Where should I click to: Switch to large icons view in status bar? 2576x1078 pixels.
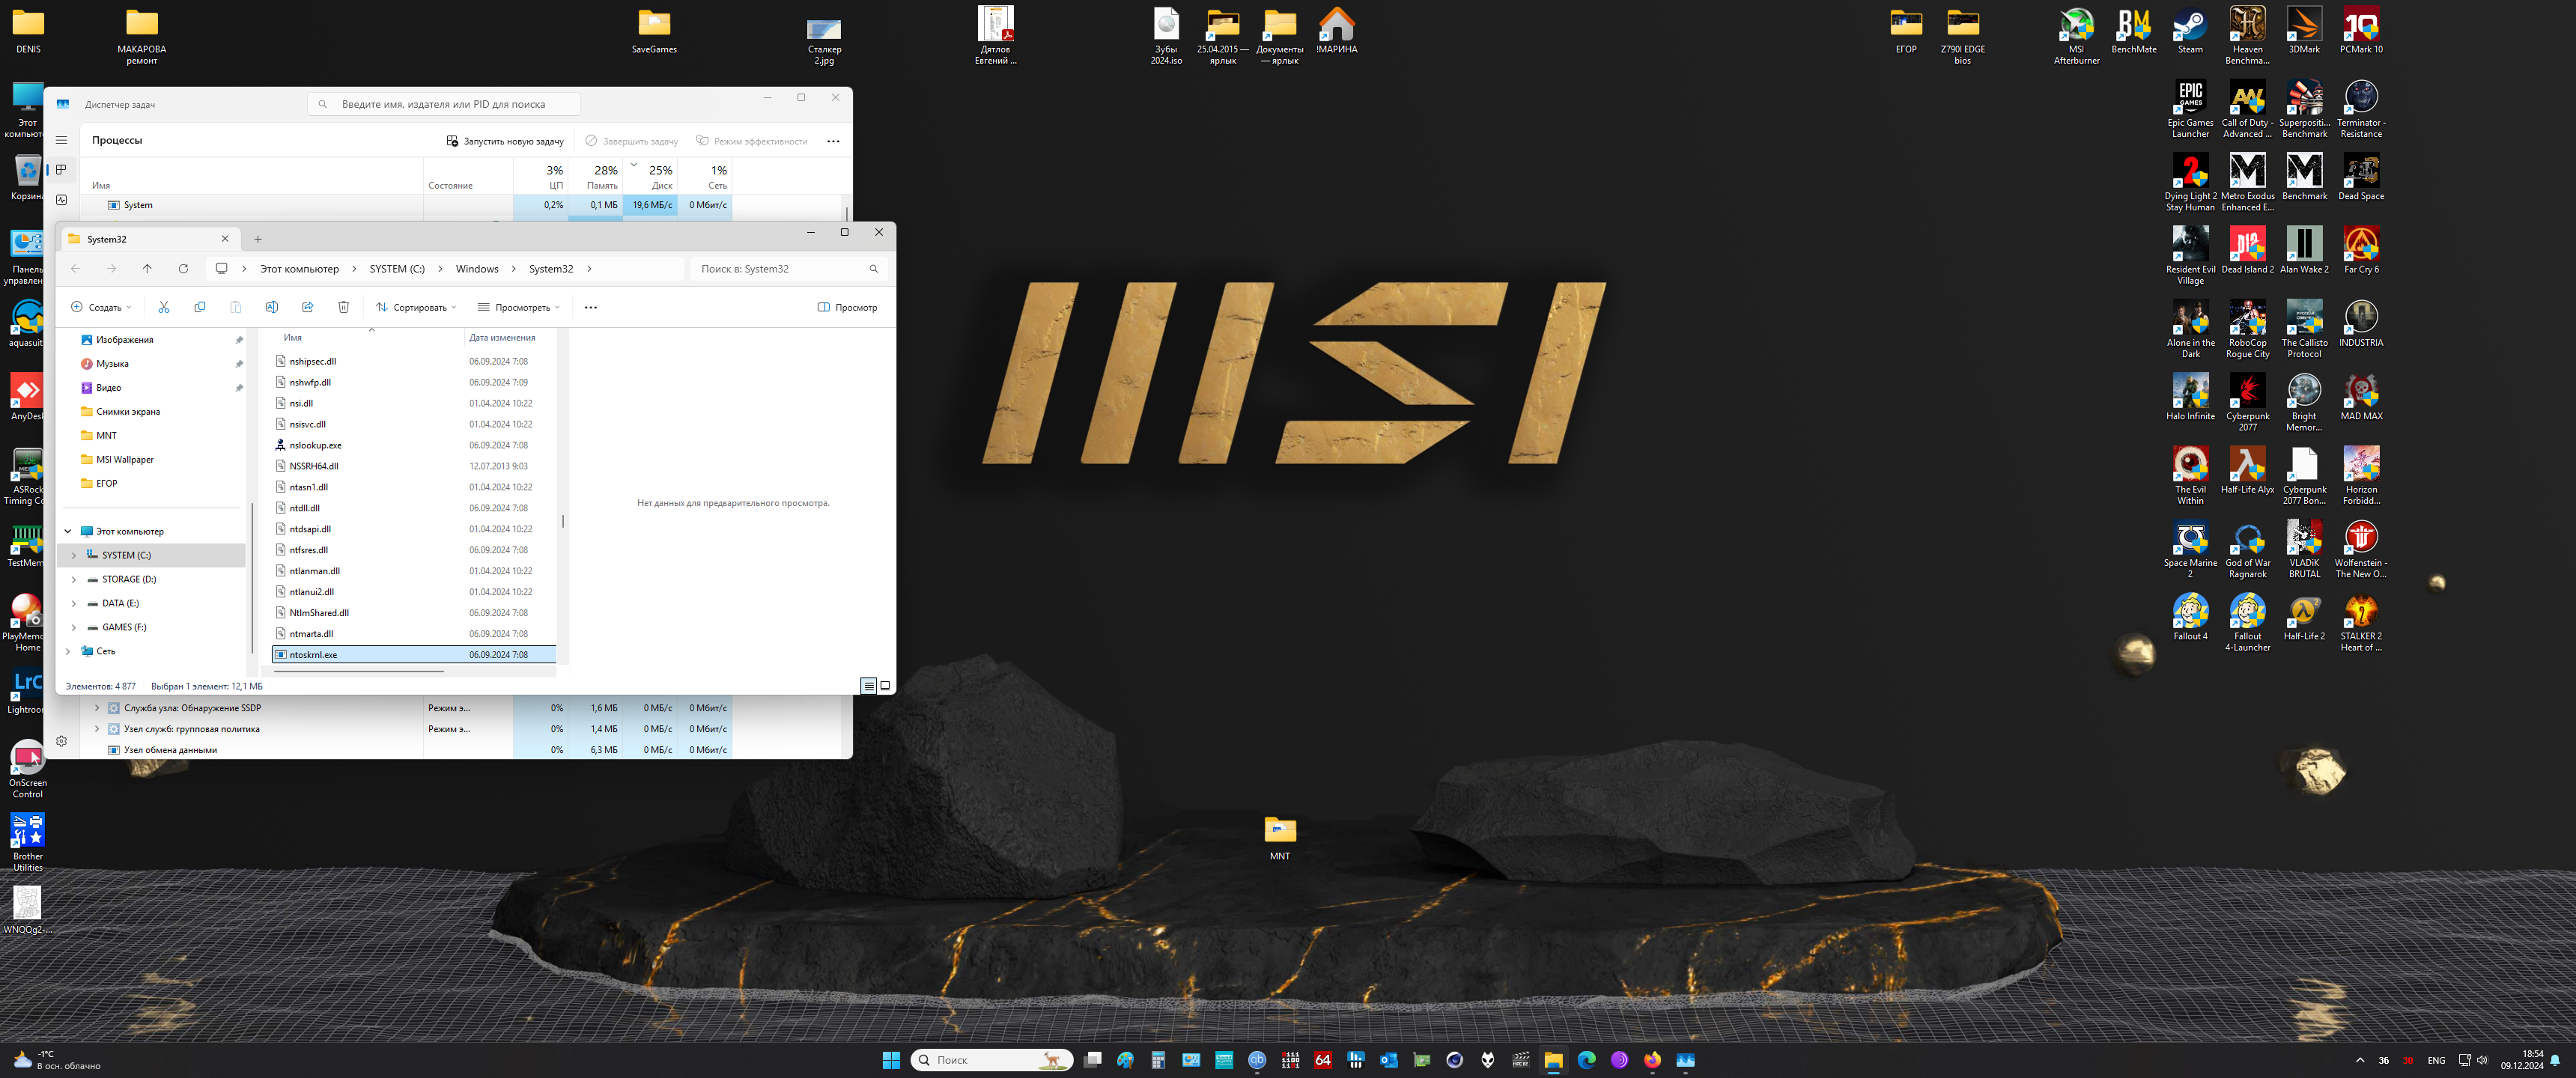click(885, 686)
